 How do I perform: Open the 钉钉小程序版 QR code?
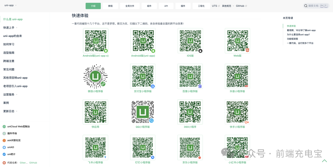(143, 148)
